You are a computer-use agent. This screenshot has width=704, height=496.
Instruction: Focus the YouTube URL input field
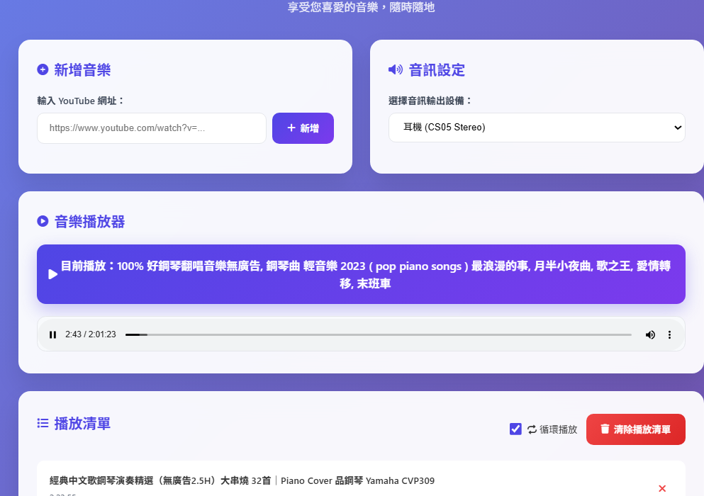[x=152, y=128]
